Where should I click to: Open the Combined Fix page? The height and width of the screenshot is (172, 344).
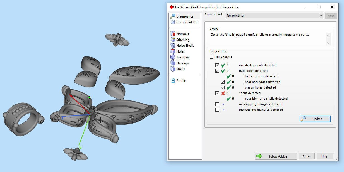(x=186, y=22)
